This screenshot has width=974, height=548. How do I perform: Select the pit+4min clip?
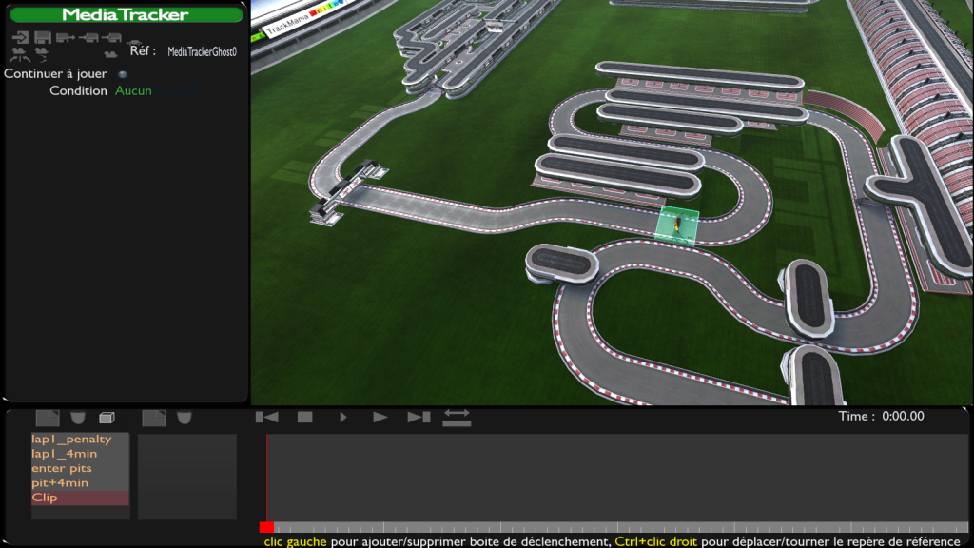tap(80, 482)
